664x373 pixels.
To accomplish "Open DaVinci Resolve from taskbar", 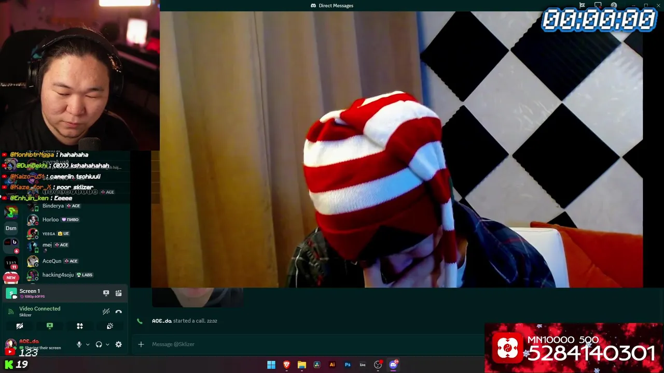I will pos(317,365).
